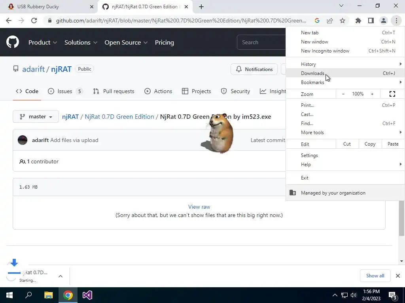Click the three-dot Chrome menu button
Image resolution: width=405 pixels, height=303 pixels.
(x=396, y=21)
